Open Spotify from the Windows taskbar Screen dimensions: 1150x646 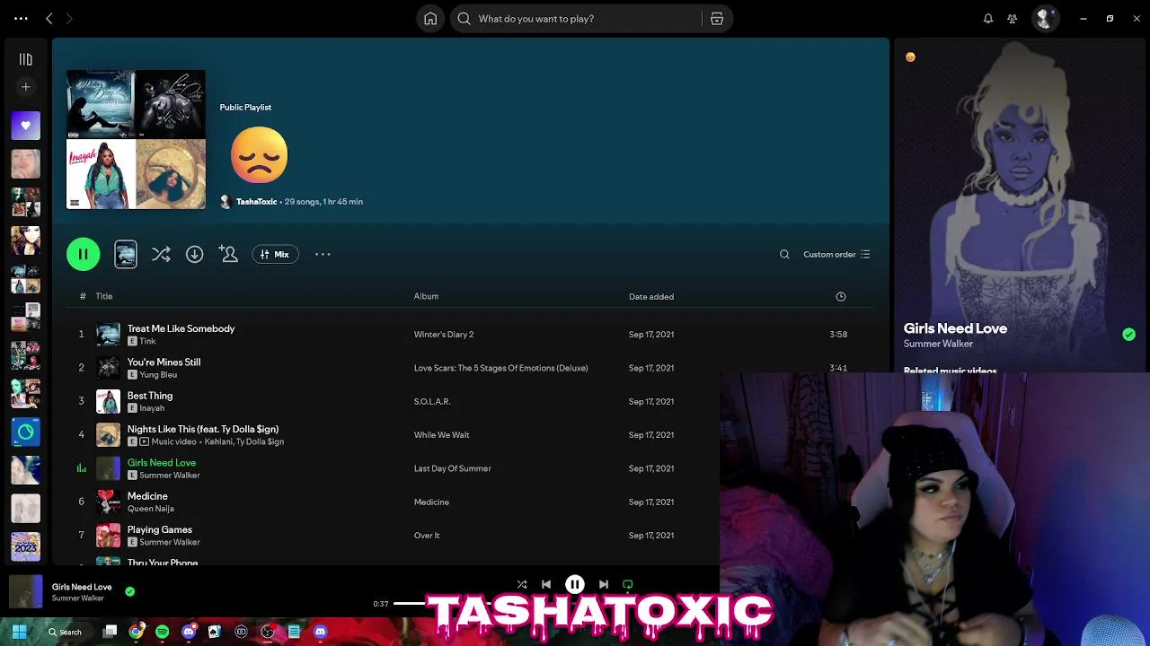(162, 632)
